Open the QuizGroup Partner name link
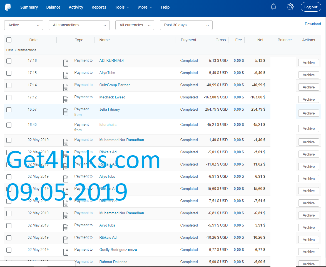 coord(115,85)
